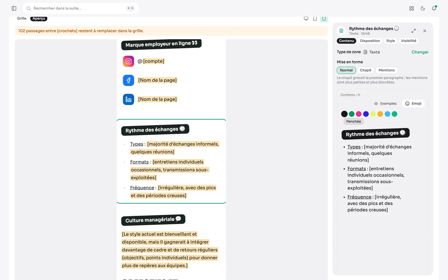The height and width of the screenshot is (280, 448).
Task: Click the 102 passages warning banner text
Action: (x=81, y=31)
